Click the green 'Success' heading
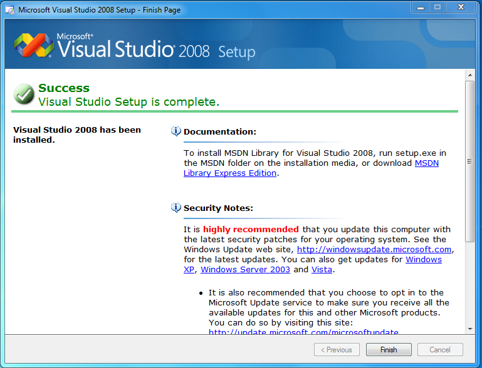The image size is (482, 368). 64,88
